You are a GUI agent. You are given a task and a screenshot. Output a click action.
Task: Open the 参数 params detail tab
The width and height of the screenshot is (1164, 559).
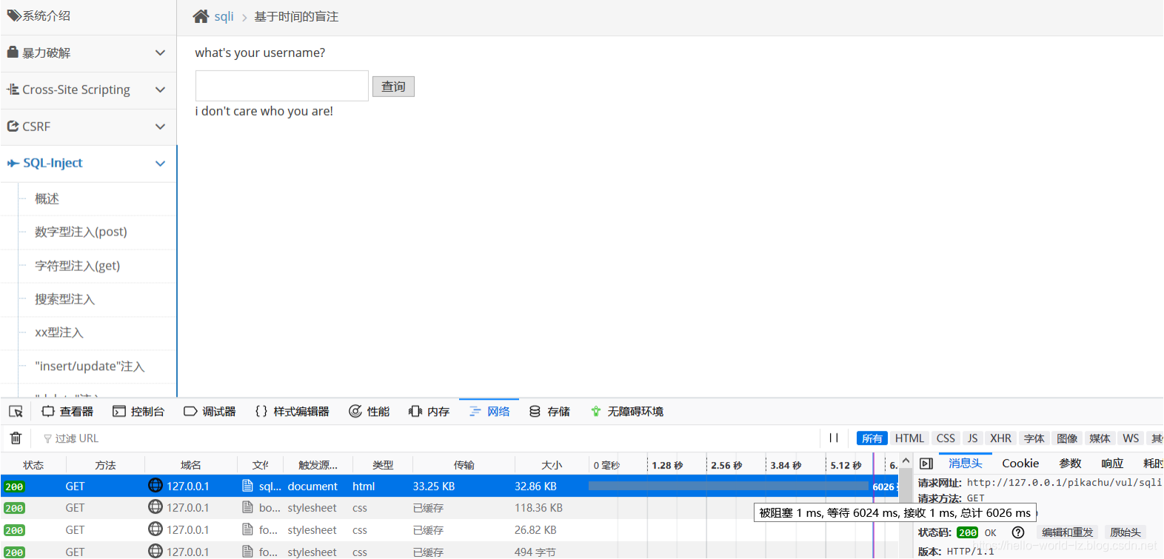[x=1070, y=463]
